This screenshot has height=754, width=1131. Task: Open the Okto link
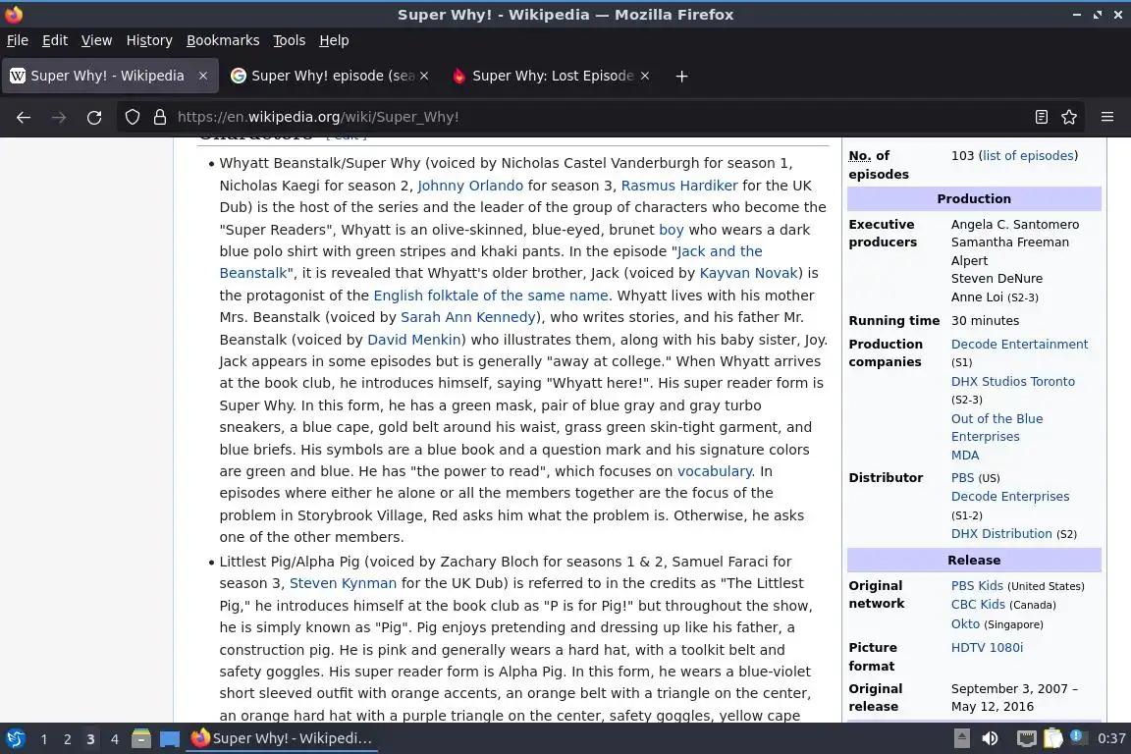[x=965, y=624]
